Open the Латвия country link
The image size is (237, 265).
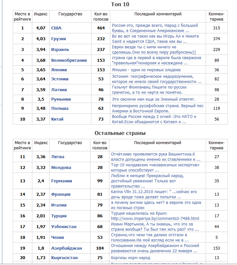click(x=59, y=90)
